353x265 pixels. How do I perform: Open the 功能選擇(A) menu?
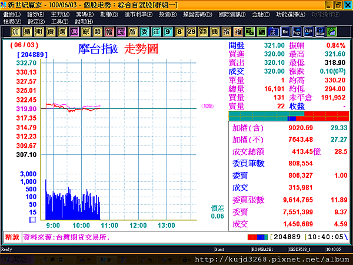click(291, 14)
